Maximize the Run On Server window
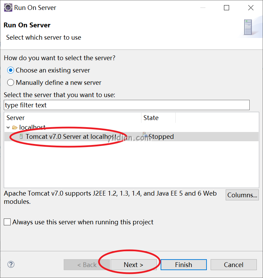263x278 pixels. coord(226,8)
